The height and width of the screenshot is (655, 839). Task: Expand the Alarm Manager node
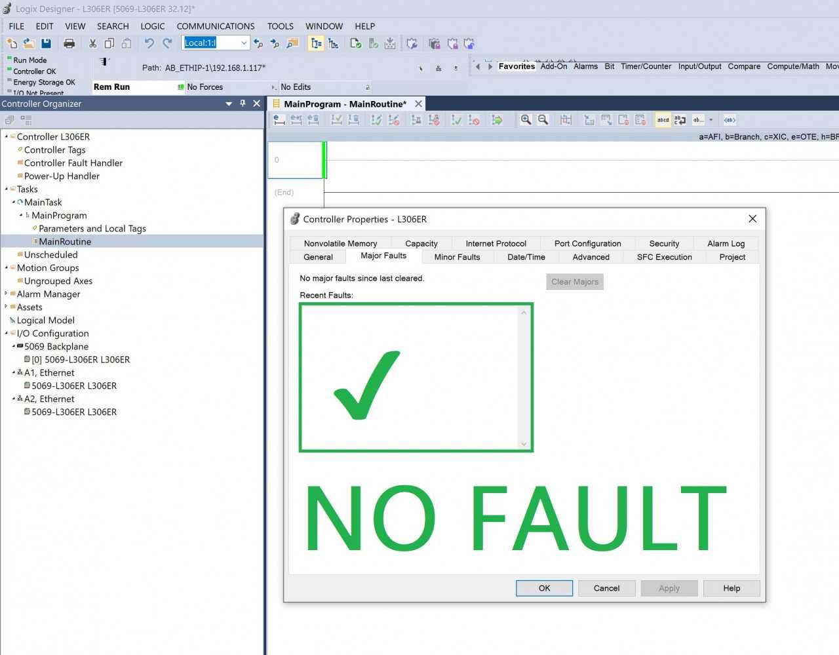coord(6,294)
